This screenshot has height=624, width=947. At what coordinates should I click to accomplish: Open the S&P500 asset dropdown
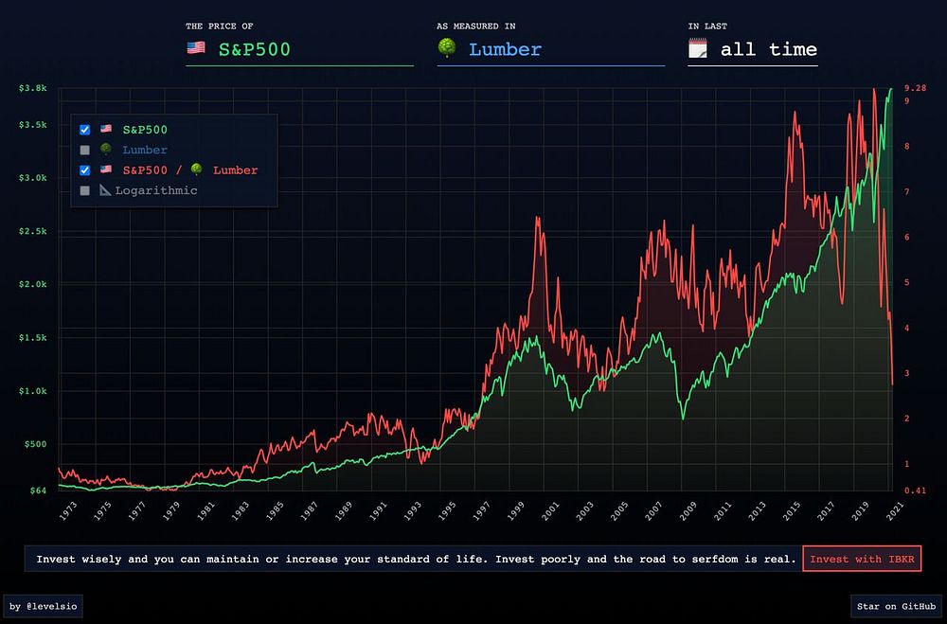(x=299, y=49)
